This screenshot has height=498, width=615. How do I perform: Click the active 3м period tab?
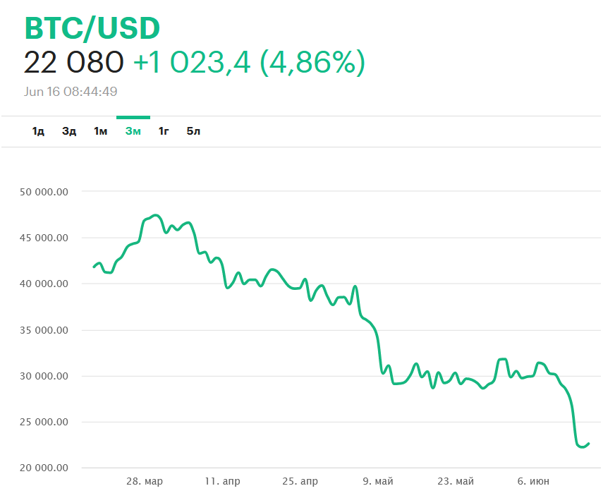click(133, 131)
